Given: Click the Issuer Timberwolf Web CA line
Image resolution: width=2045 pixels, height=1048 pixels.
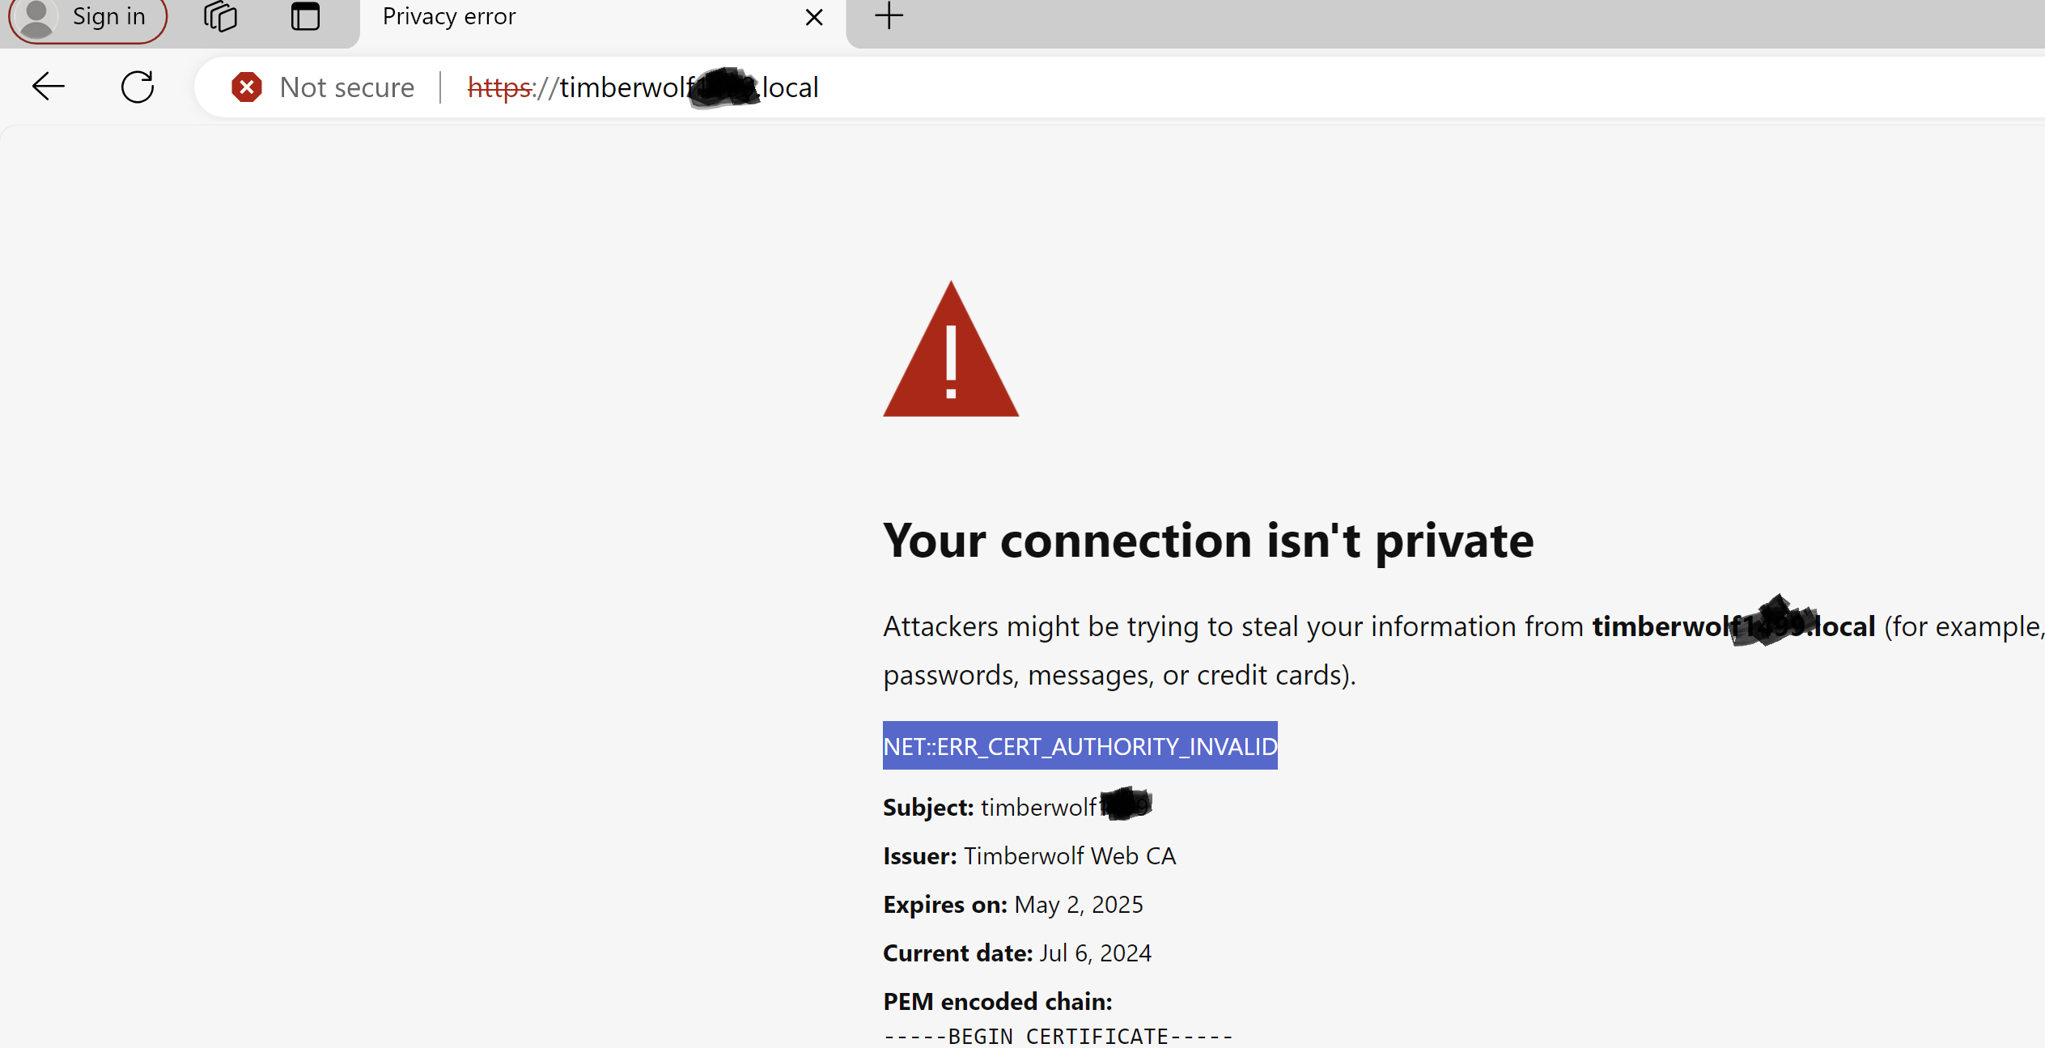Looking at the screenshot, I should (1029, 855).
